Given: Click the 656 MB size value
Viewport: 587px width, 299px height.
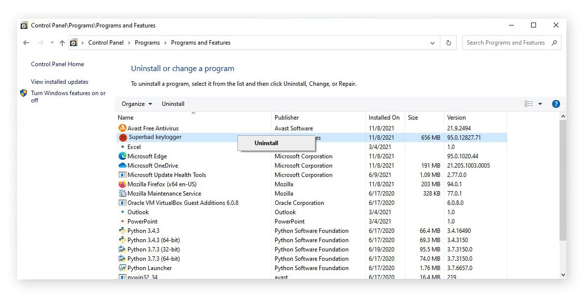Looking at the screenshot, I should [x=431, y=137].
